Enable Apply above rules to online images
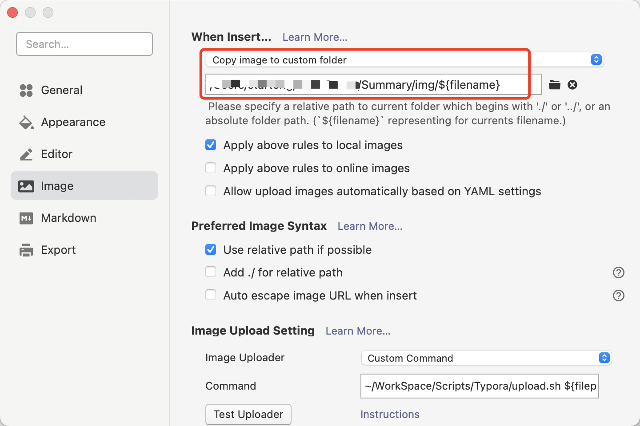Image resolution: width=640 pixels, height=426 pixels. pos(211,168)
